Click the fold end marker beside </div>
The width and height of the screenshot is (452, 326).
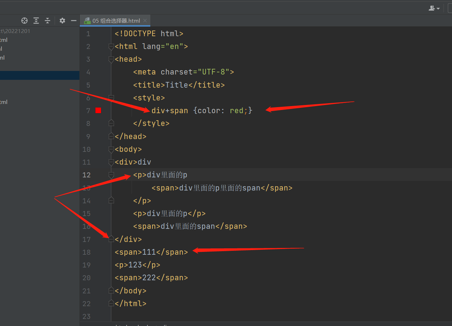pos(111,239)
